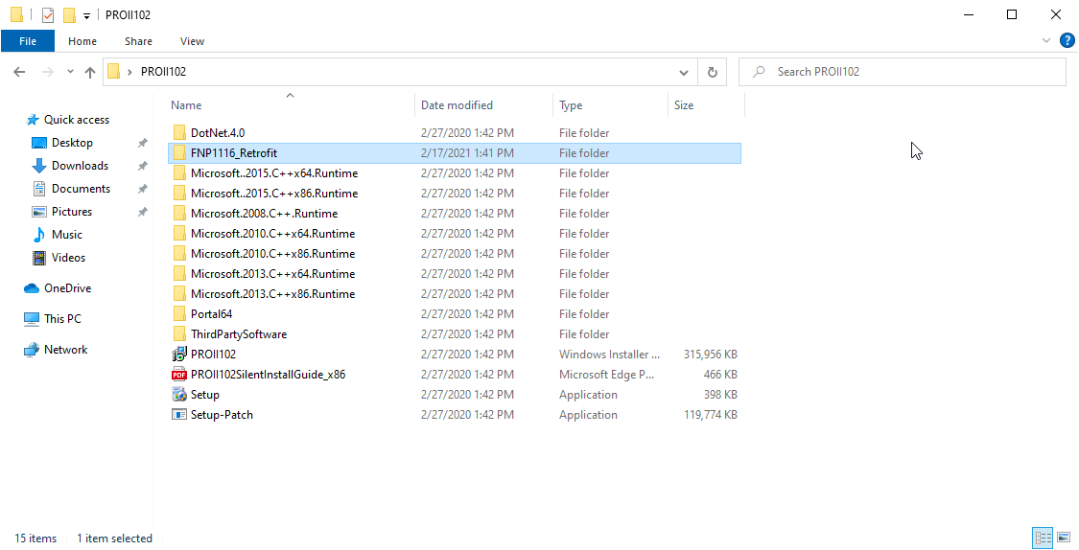
Task: Switch to details view layout
Action: tap(1043, 538)
